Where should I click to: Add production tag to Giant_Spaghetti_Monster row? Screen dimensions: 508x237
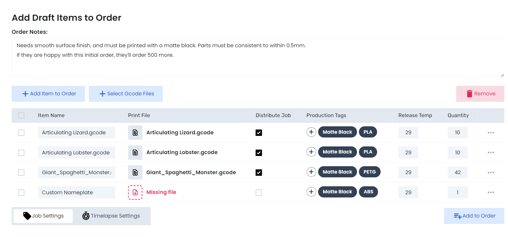pos(311,172)
